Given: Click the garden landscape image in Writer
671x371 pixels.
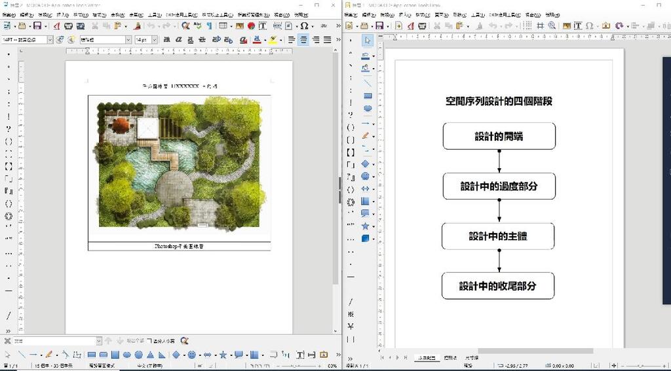Looking at the screenshot, I should click(x=179, y=164).
